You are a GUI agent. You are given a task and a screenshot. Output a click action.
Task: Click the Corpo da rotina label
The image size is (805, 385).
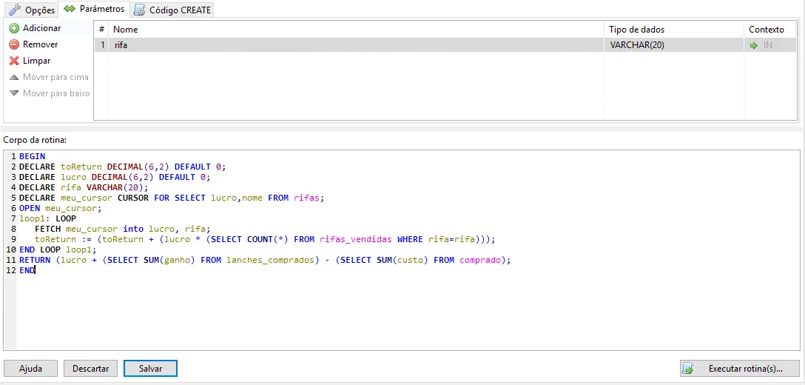[34, 140]
